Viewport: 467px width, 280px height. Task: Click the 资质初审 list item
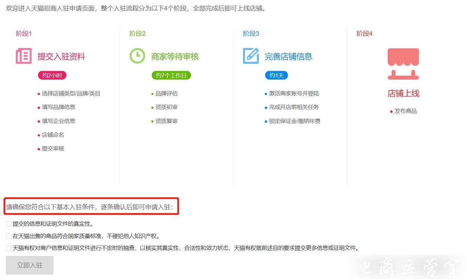166,107
